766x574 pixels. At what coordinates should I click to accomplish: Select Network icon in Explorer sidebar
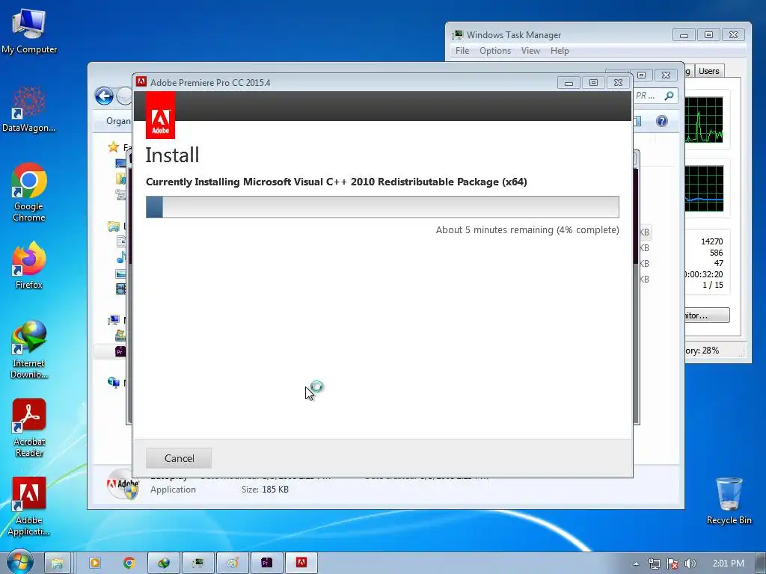coord(114,383)
